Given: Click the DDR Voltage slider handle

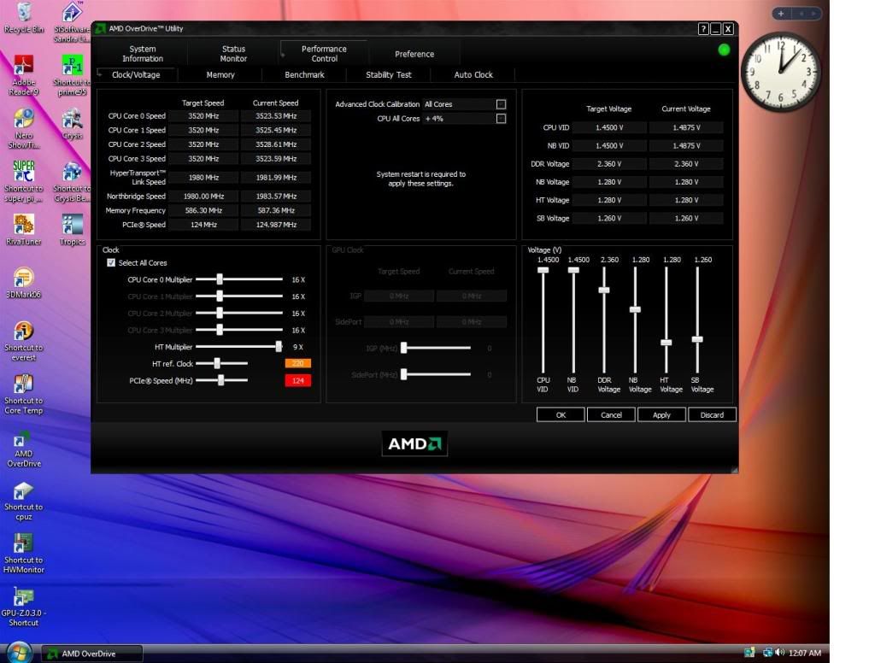Looking at the screenshot, I should click(604, 290).
